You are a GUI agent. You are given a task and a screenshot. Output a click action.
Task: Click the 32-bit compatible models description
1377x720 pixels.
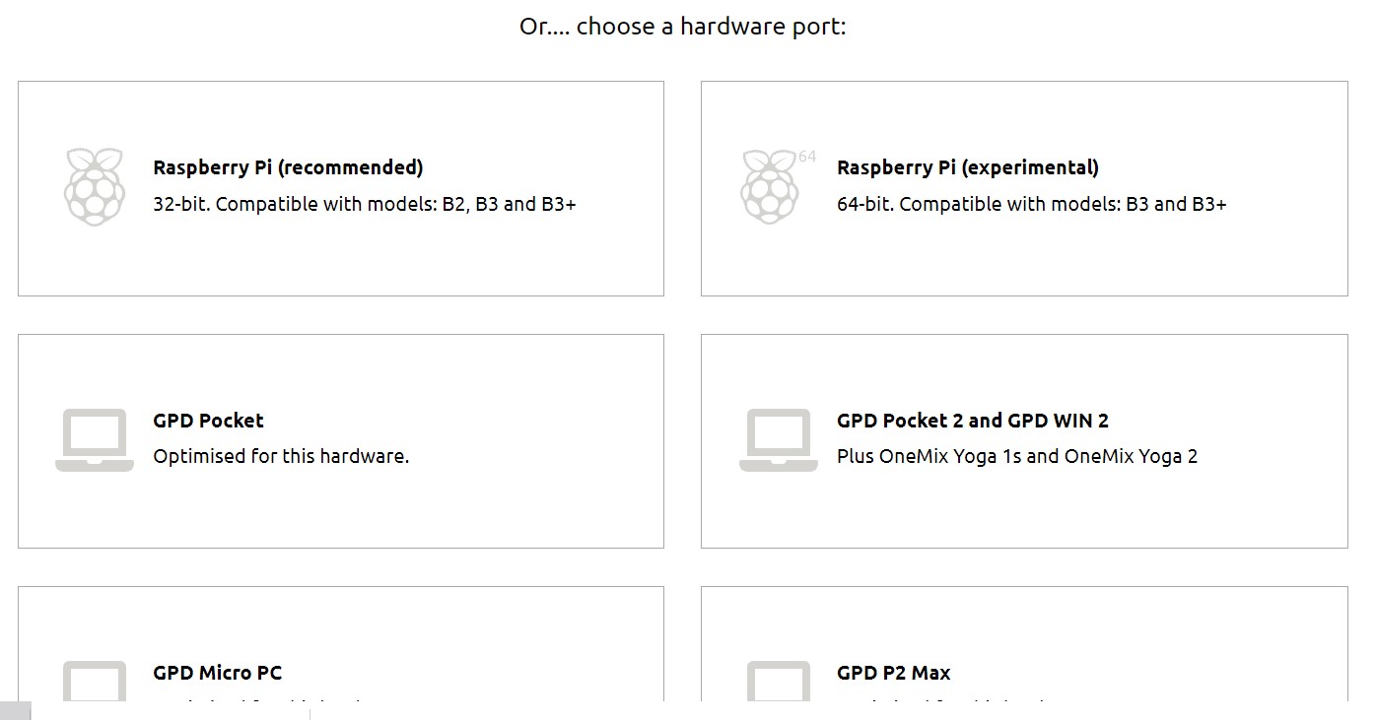365,204
